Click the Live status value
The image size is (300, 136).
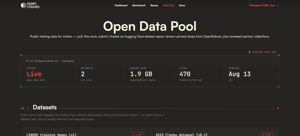click(34, 74)
